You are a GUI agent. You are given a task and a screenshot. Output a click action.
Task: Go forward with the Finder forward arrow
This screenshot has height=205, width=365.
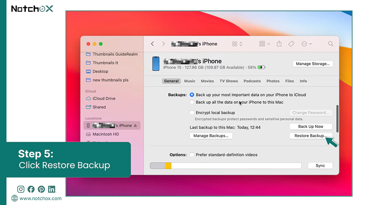point(163,44)
